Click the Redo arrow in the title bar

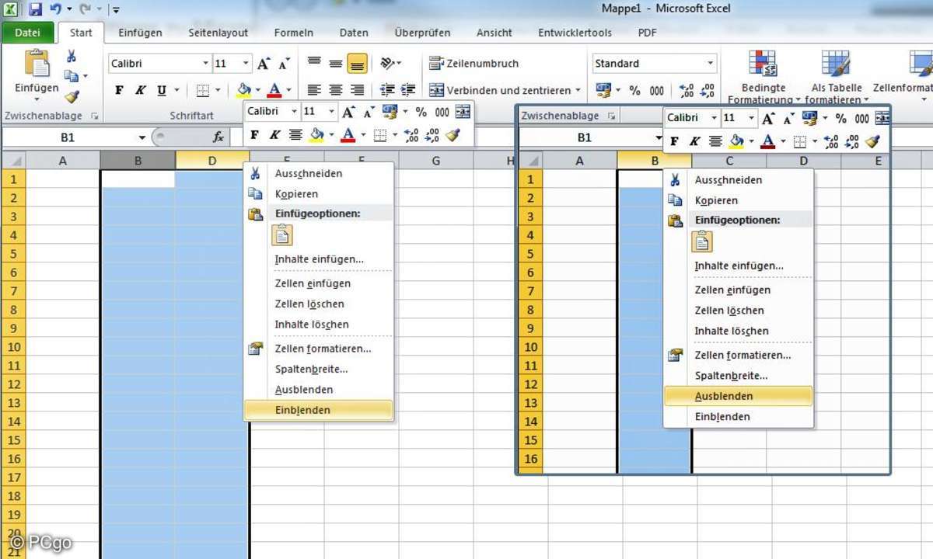click(84, 9)
